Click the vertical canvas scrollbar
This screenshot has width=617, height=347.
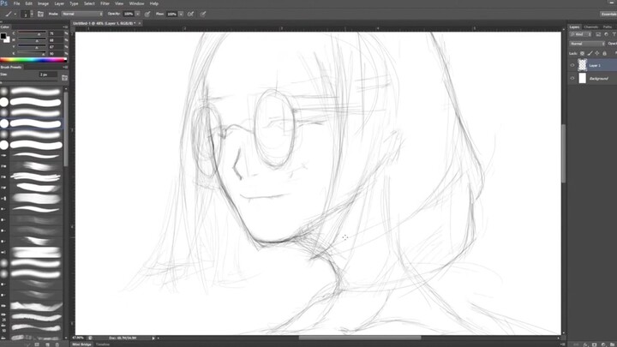click(564, 153)
